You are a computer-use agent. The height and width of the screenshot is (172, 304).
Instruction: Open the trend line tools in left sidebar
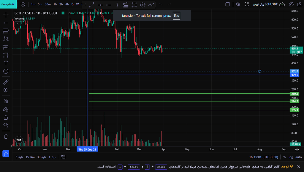point(6,23)
